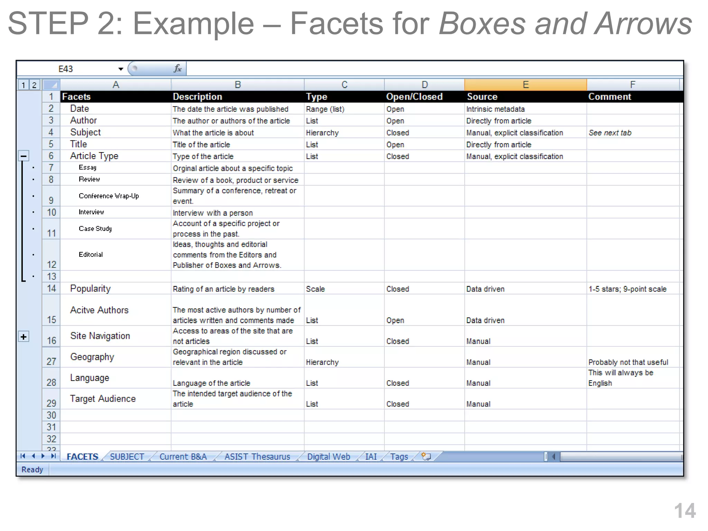This screenshot has height=531, width=708.
Task: Select row 27 header
Action: pyautogui.click(x=51, y=357)
